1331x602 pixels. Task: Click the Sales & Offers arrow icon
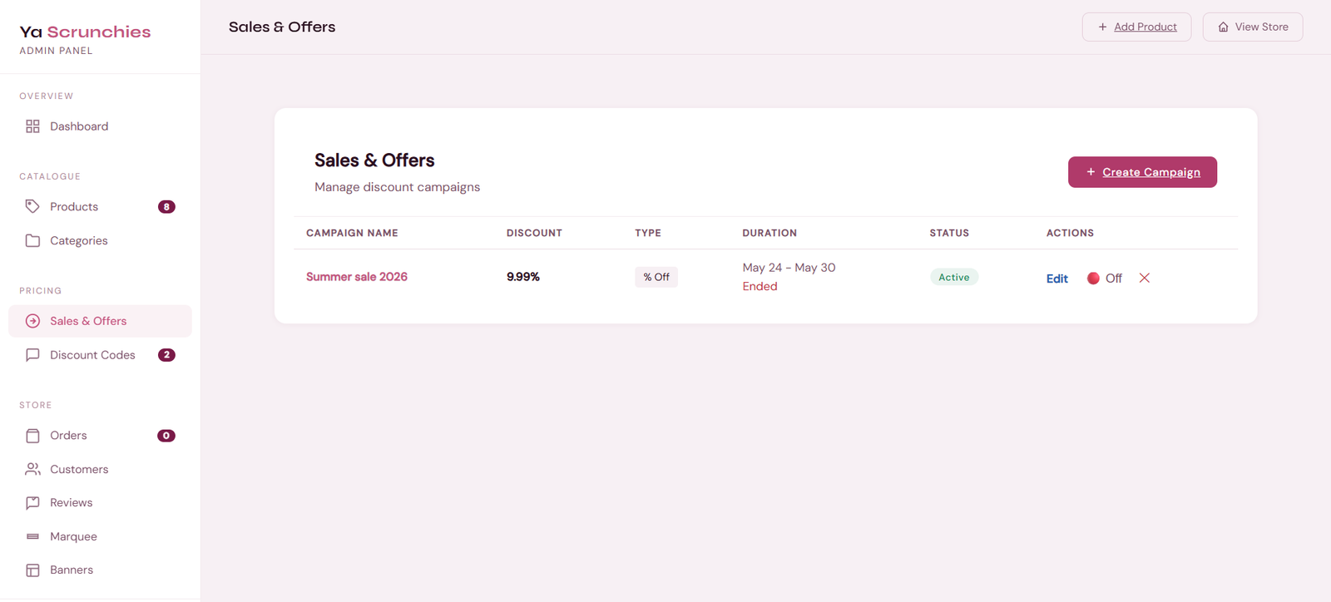click(x=32, y=321)
